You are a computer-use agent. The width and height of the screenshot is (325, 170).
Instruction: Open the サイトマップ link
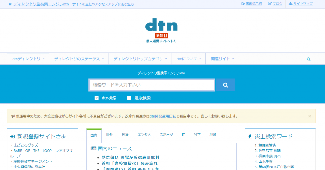tap(301, 4)
